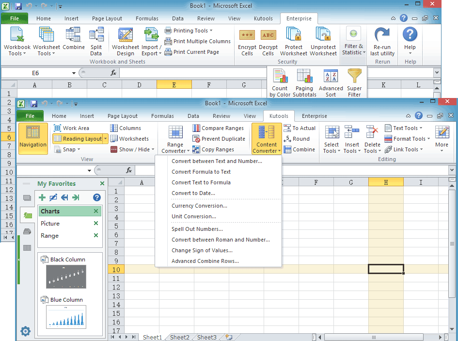Click Re-run last utility
The width and height of the screenshot is (458, 341).
click(x=382, y=41)
